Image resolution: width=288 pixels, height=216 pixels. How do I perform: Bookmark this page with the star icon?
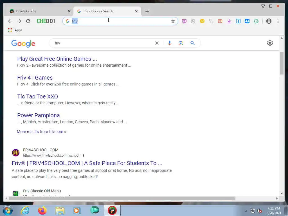[173, 21]
